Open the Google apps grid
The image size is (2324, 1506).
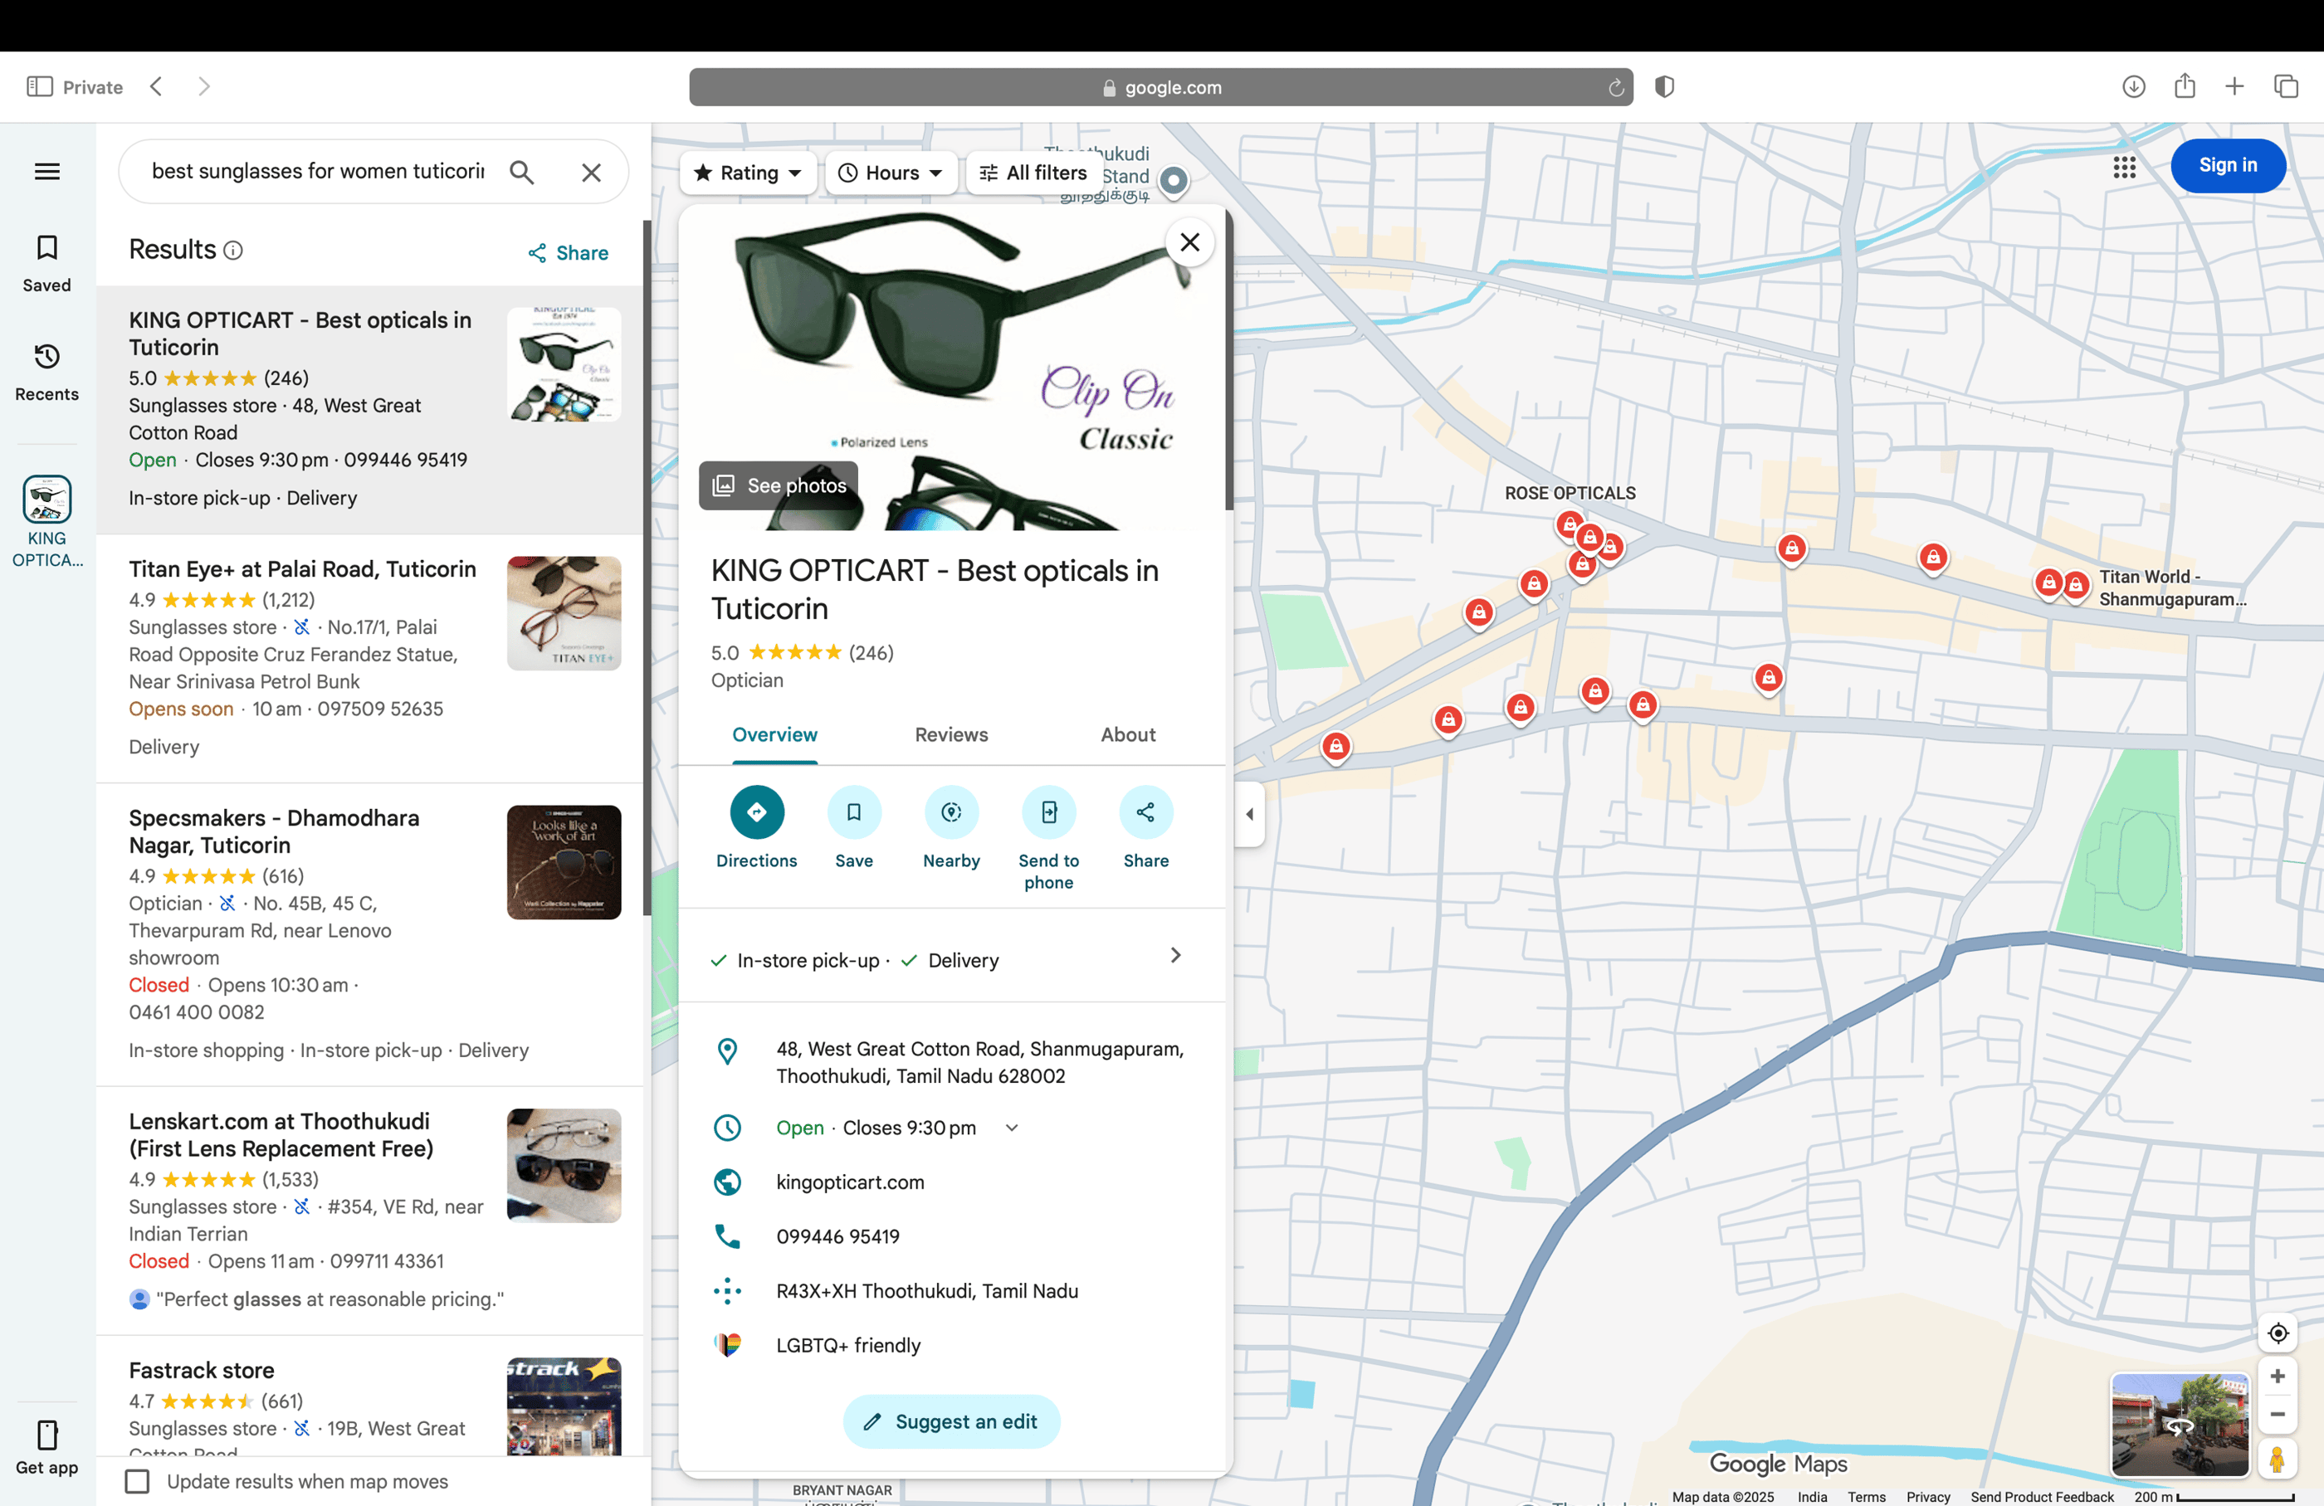point(2125,168)
